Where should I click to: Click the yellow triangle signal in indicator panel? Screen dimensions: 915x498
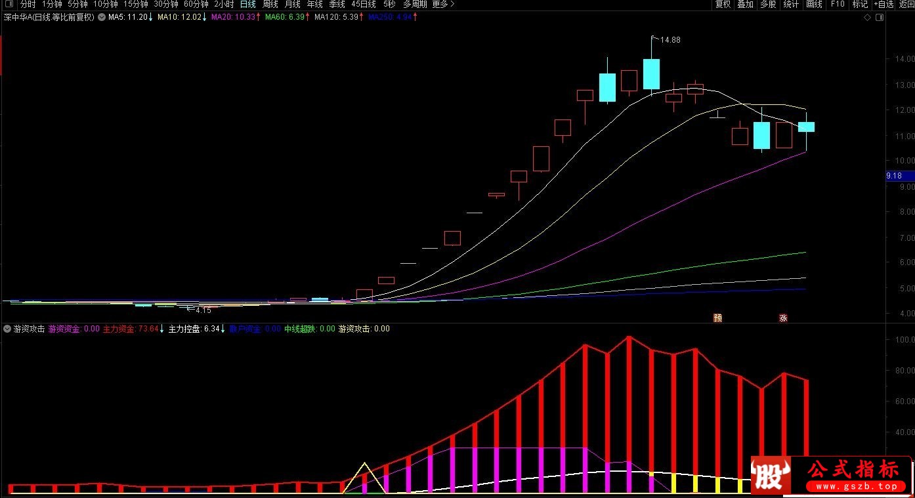pyautogui.click(x=364, y=478)
